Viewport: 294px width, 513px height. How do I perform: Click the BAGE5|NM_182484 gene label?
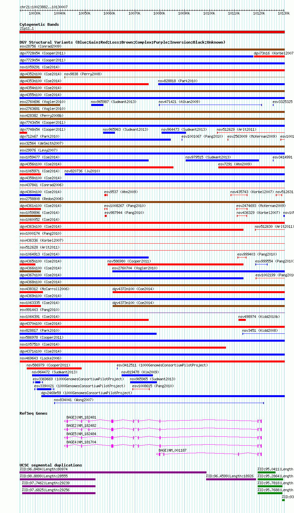click(x=81, y=434)
